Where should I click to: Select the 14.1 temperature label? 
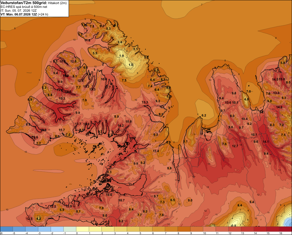pos(266,142)
